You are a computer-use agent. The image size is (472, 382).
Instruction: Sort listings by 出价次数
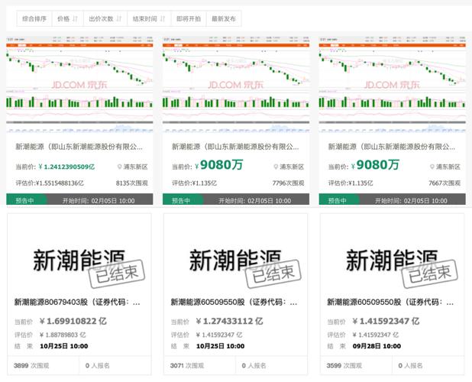(x=104, y=18)
